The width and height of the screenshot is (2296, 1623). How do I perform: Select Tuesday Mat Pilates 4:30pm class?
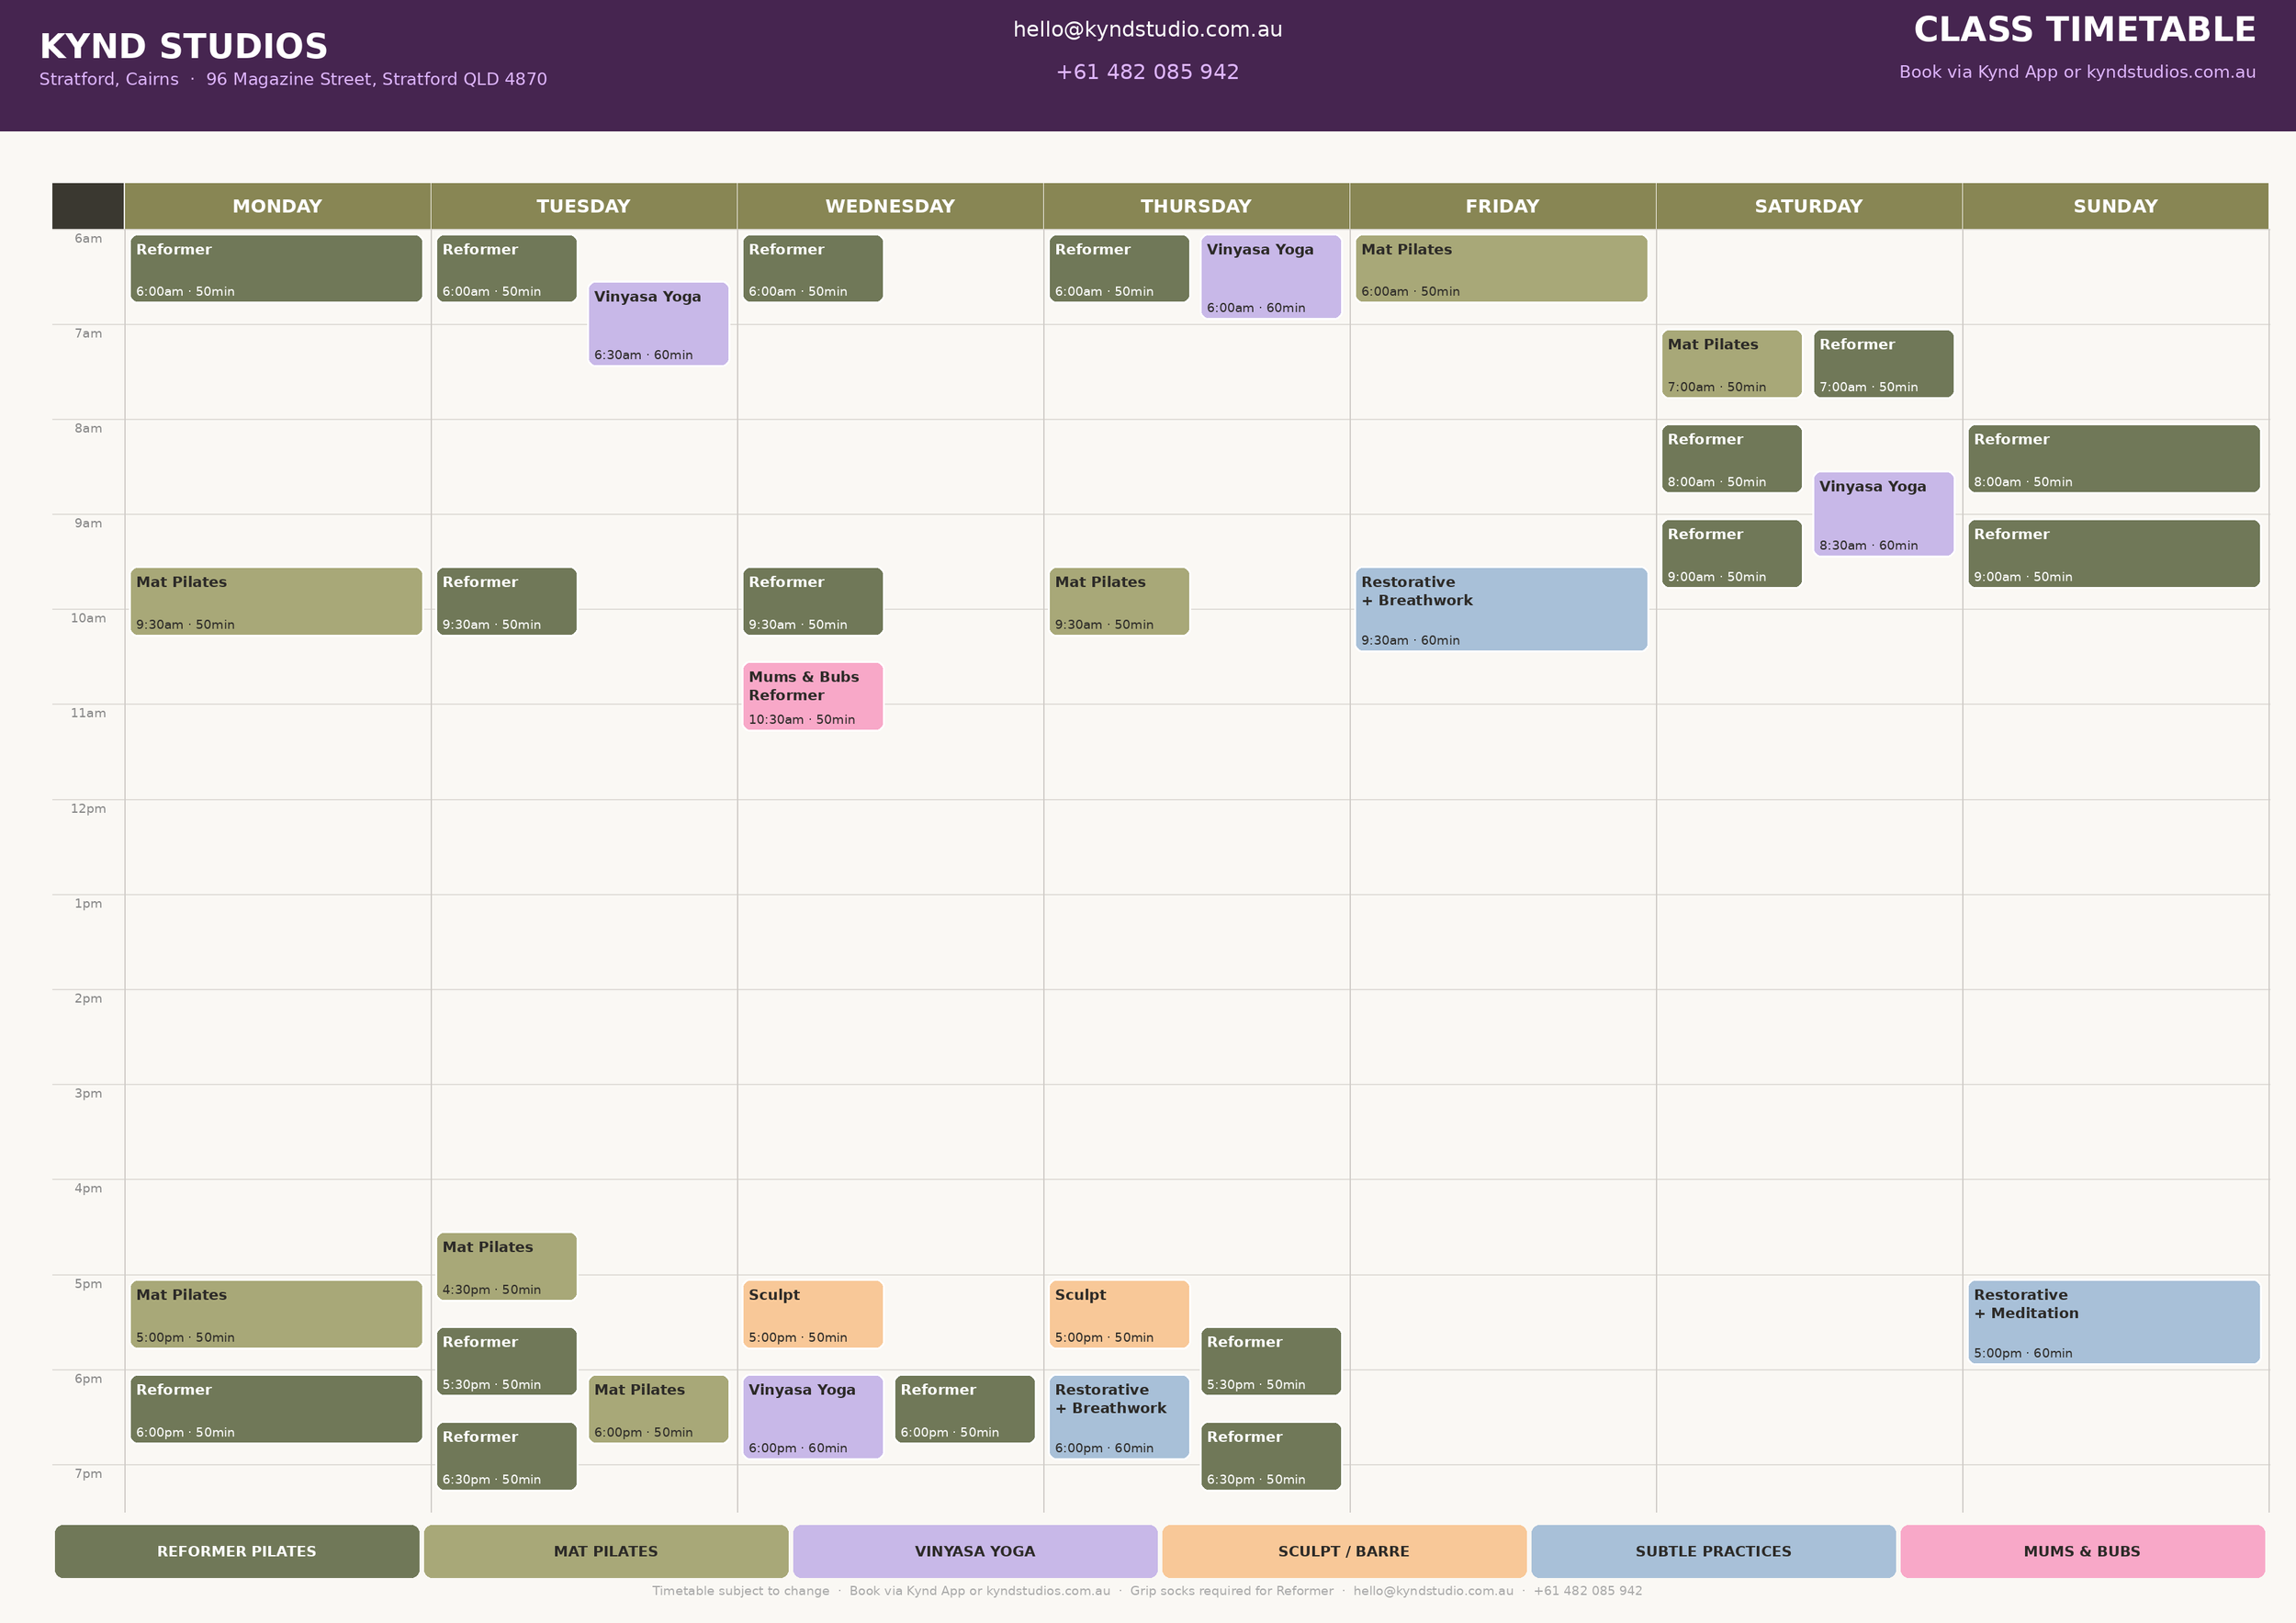tap(506, 1265)
